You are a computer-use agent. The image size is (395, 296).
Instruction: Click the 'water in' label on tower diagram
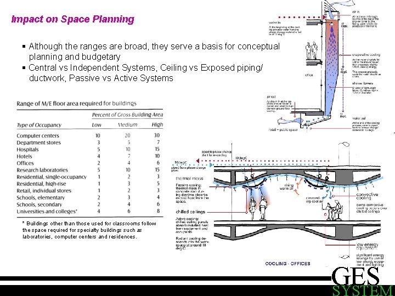pyautogui.click(x=275, y=23)
